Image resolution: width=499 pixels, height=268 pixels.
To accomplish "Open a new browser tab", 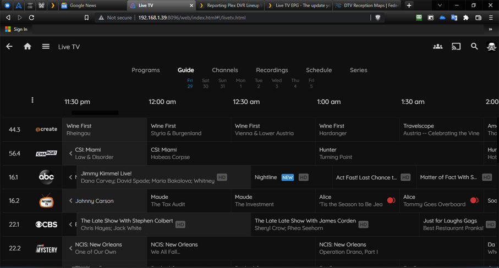I will click(x=409, y=5).
